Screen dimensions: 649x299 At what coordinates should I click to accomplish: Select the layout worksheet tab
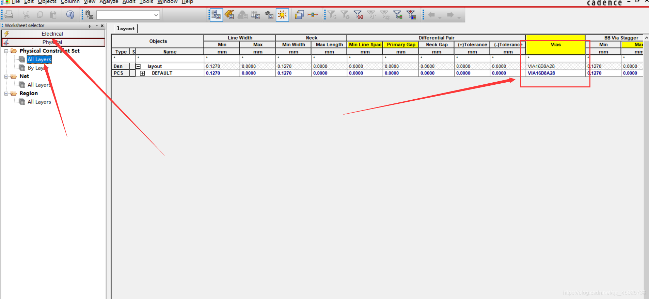point(126,29)
